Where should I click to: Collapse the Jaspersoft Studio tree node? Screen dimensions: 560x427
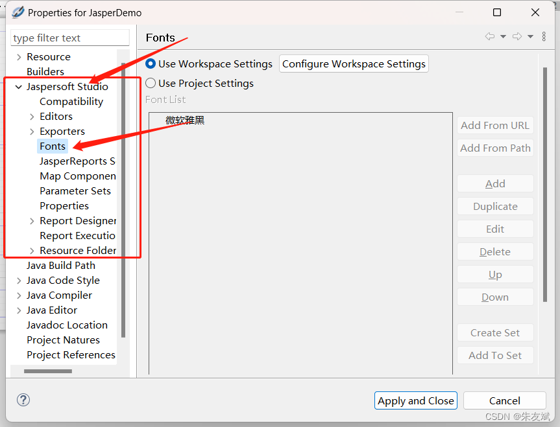click(19, 87)
